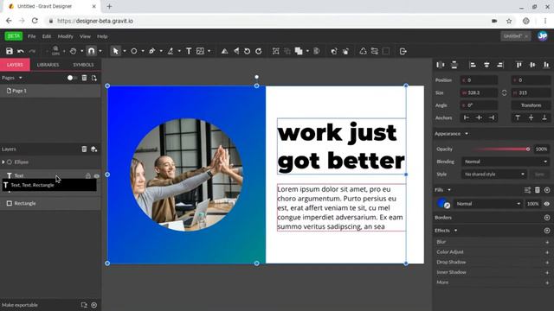Toggle left anchor constraint
This screenshot has width=554, height=311.
pyautogui.click(x=467, y=117)
